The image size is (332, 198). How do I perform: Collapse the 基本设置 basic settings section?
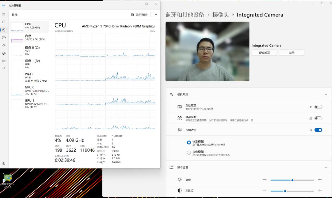[x=326, y=167]
